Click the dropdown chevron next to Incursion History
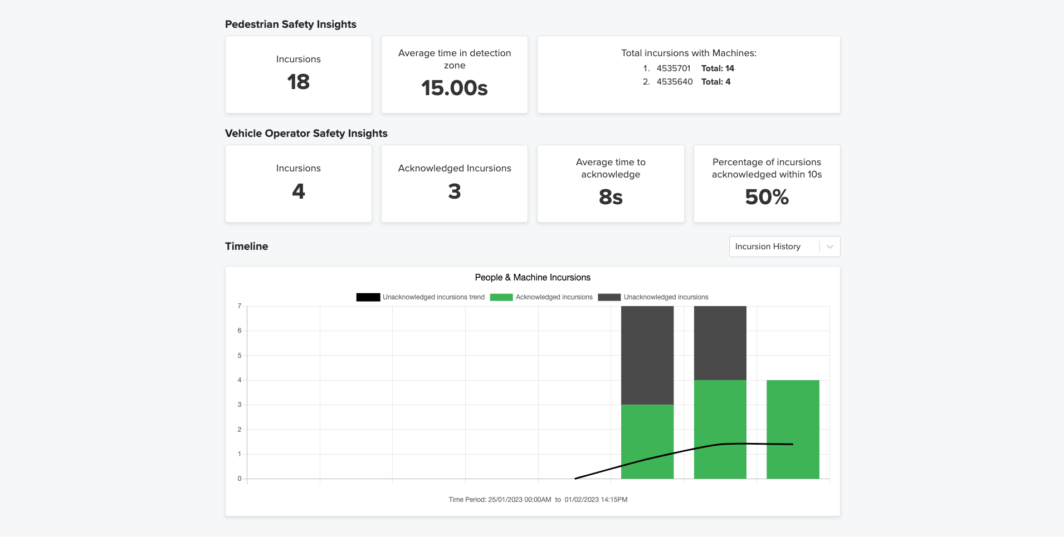Image resolution: width=1064 pixels, height=537 pixels. [x=830, y=246]
